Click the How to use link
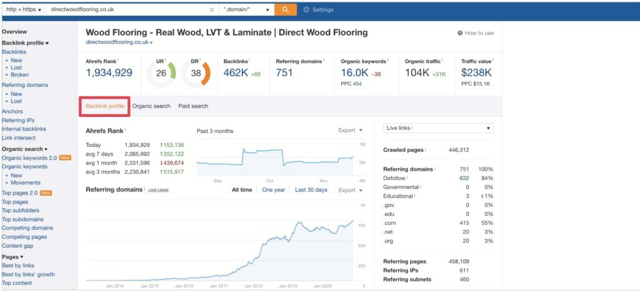The image size is (640, 292). [x=479, y=33]
